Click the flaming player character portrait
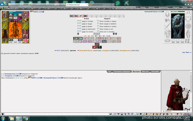Viewport: 193px width, 121px height. pyautogui.click(x=15, y=30)
